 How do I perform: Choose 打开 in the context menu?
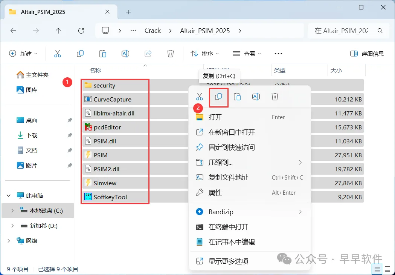pyautogui.click(x=250, y=117)
